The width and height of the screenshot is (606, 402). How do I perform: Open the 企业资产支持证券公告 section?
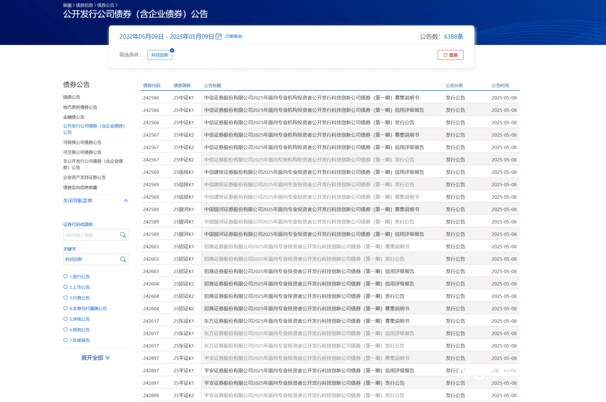click(84, 177)
